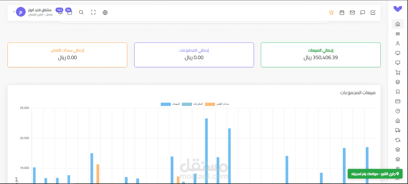408x184 pixels.
Task: Open search with the magnifier icon
Action: pos(81,12)
